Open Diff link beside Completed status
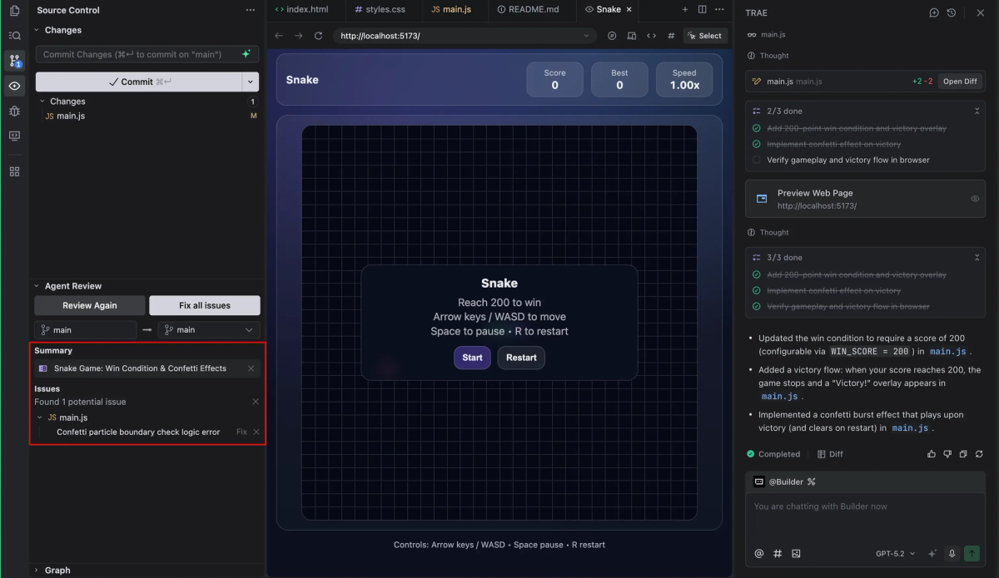This screenshot has height=578, width=999. coord(830,454)
